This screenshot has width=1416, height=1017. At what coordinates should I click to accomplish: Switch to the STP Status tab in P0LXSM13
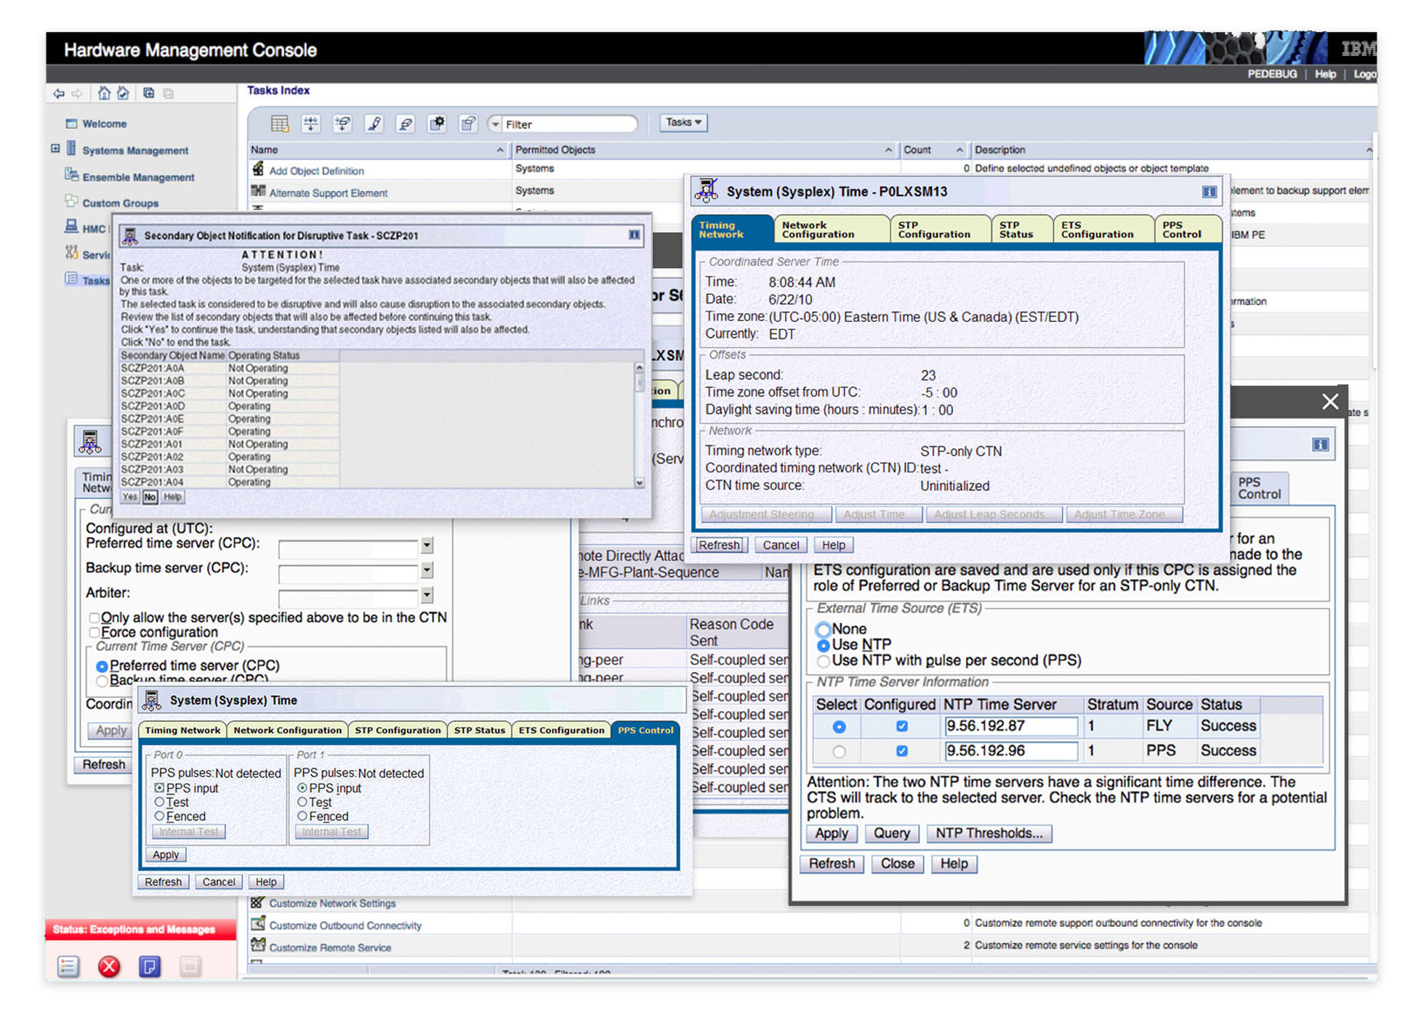[1015, 230]
